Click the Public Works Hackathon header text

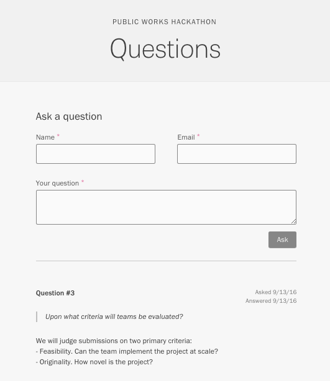tap(165, 22)
